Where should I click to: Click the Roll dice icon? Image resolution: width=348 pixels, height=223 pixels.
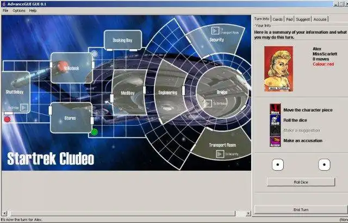click(x=275, y=120)
